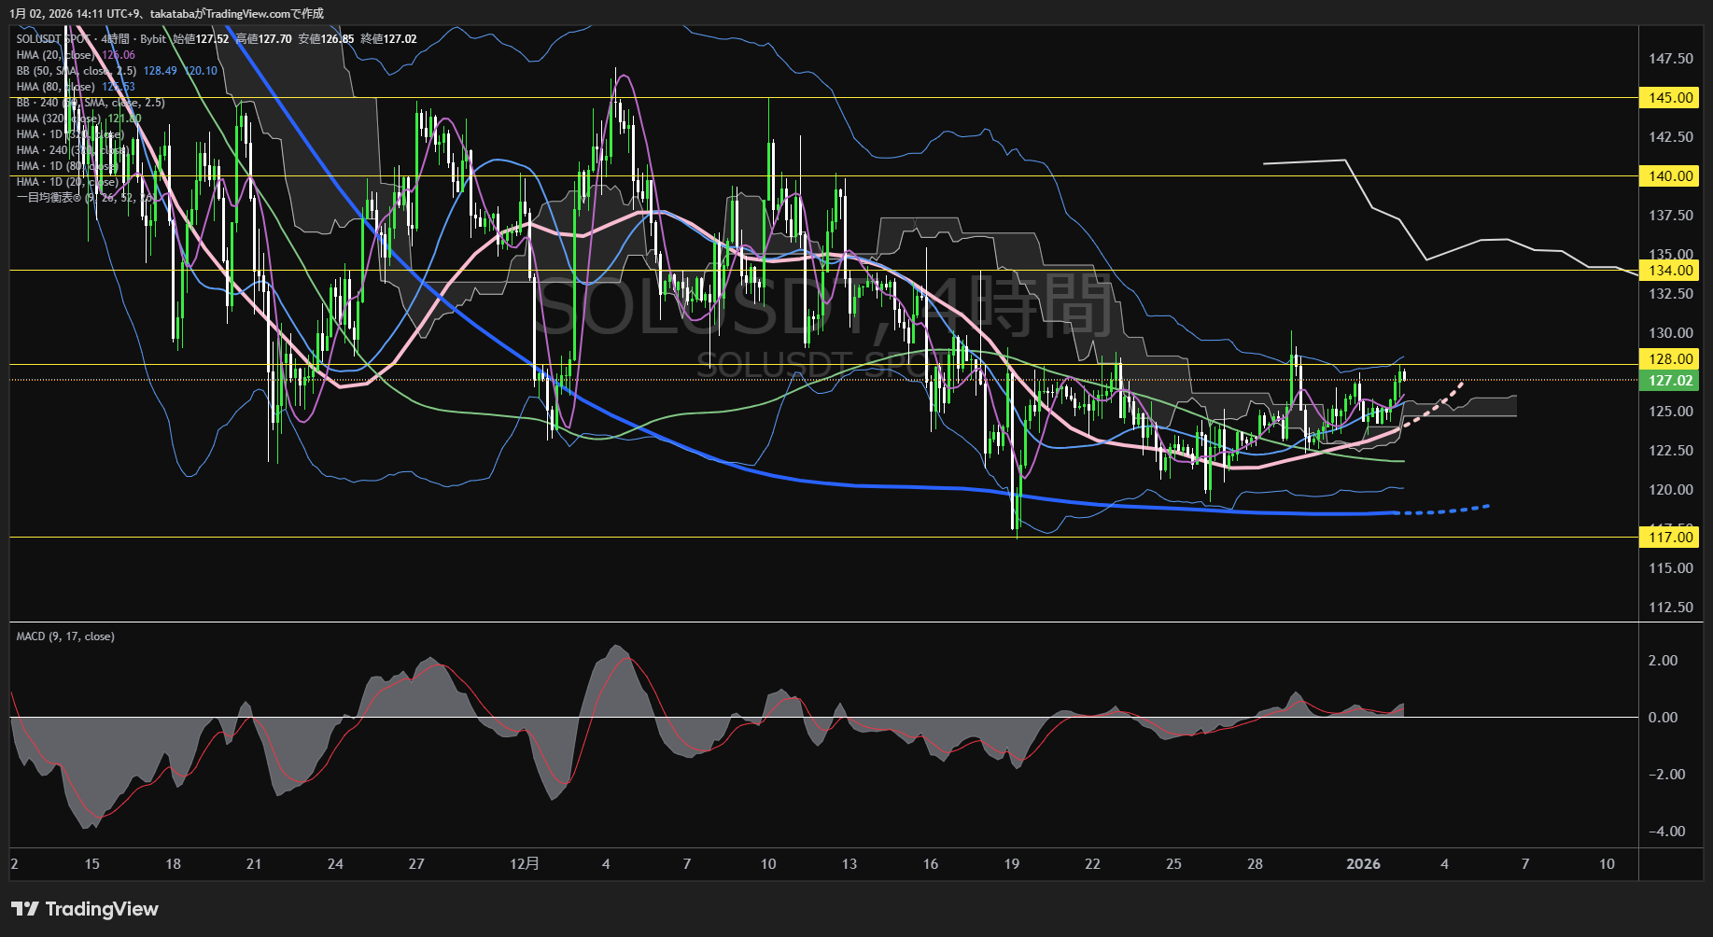This screenshot has height=937, width=1713.
Task: Click the 12月 label on time axis
Action: pyautogui.click(x=525, y=864)
